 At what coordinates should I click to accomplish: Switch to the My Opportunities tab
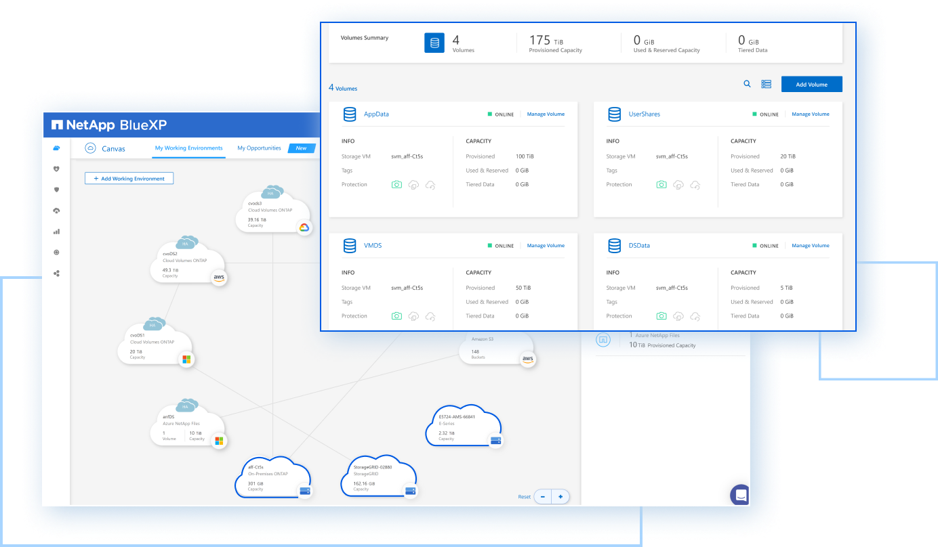click(x=259, y=148)
